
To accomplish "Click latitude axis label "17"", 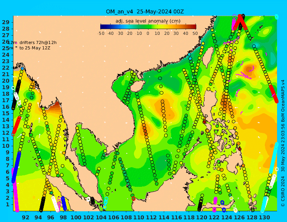I will 5,100.
